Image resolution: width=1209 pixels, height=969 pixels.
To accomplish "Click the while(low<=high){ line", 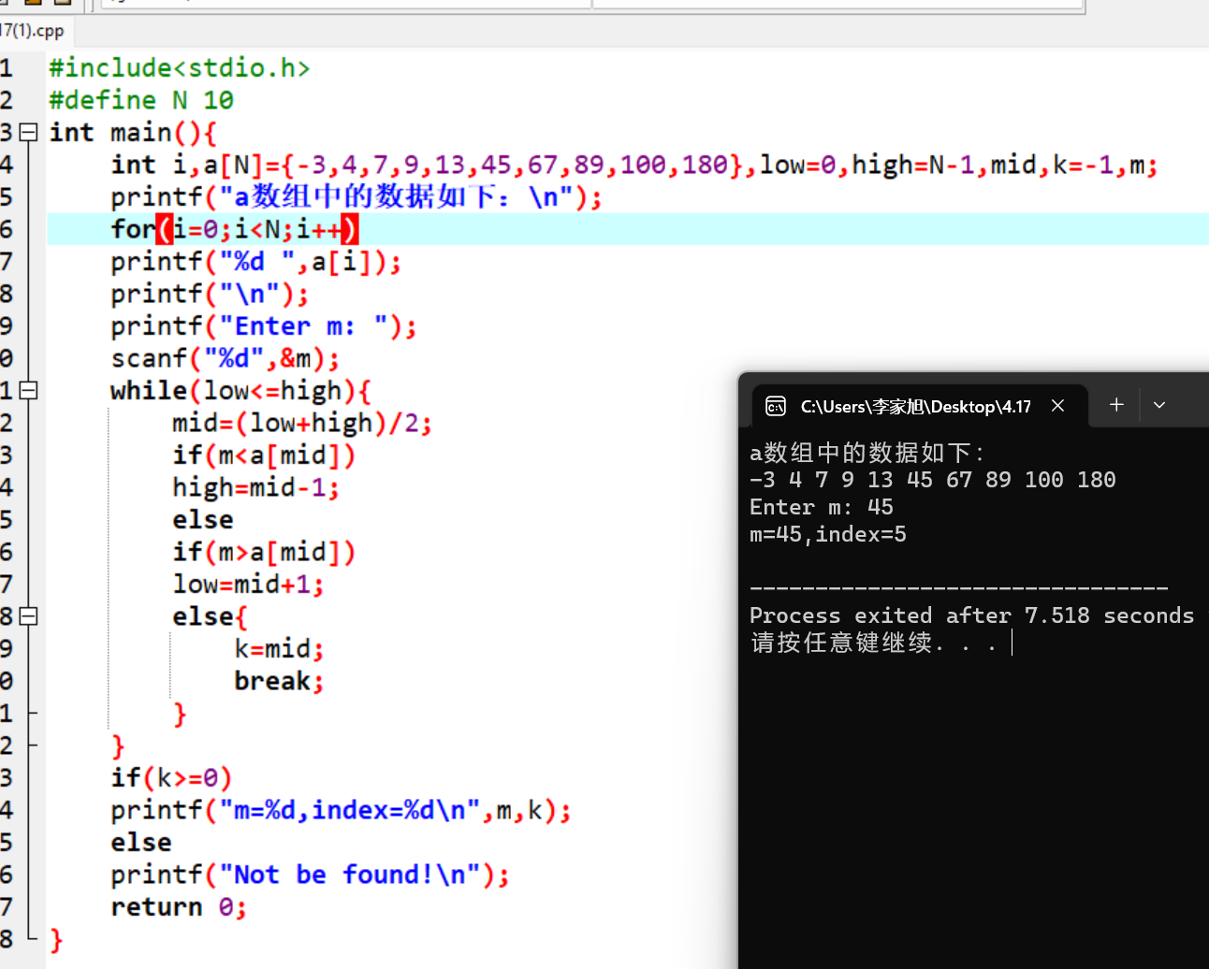I will pyautogui.click(x=240, y=391).
